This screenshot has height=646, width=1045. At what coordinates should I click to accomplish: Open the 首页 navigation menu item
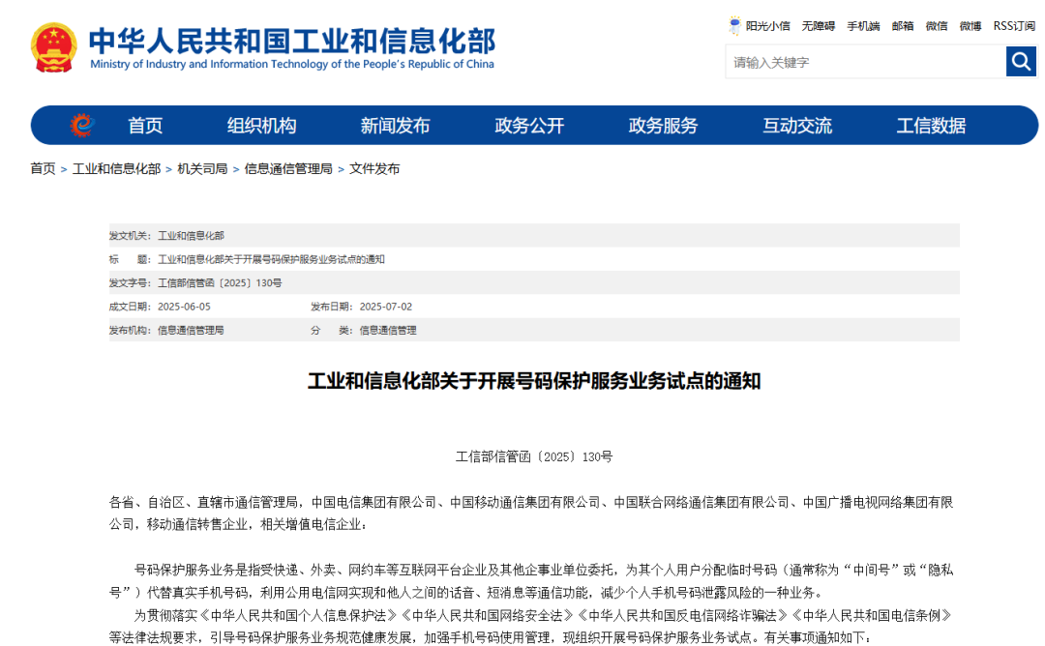coord(145,126)
